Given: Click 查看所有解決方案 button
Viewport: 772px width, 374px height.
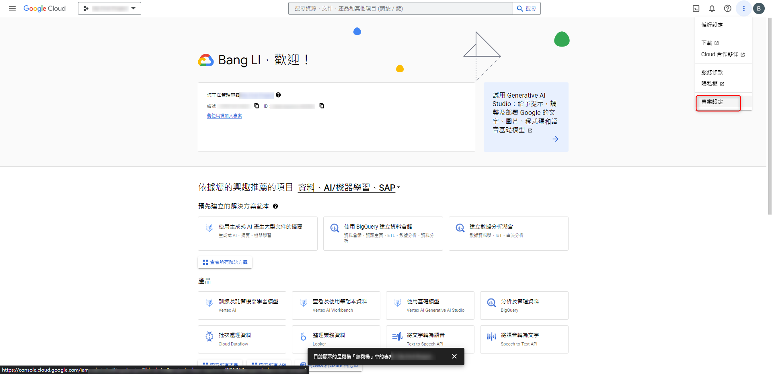Looking at the screenshot, I should (225, 262).
